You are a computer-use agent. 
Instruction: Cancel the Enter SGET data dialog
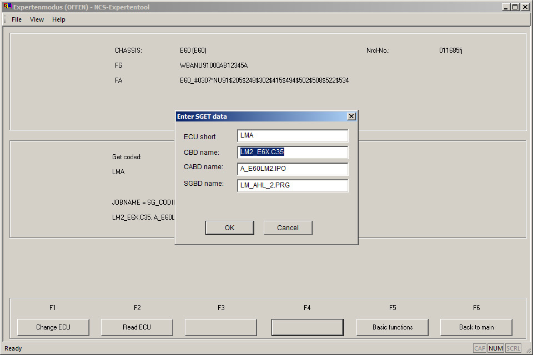tap(288, 228)
